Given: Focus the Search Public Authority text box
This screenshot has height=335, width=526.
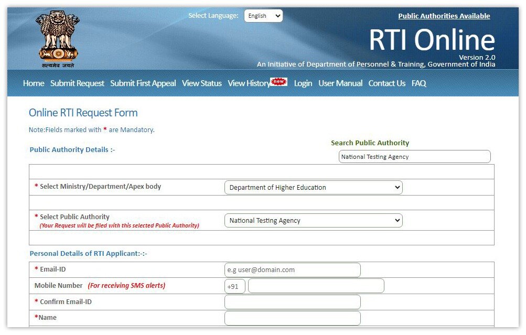Looking at the screenshot, I should 414,157.
